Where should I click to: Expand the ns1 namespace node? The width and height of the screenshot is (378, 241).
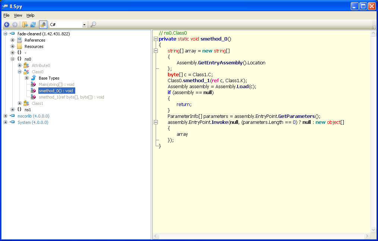[13, 110]
